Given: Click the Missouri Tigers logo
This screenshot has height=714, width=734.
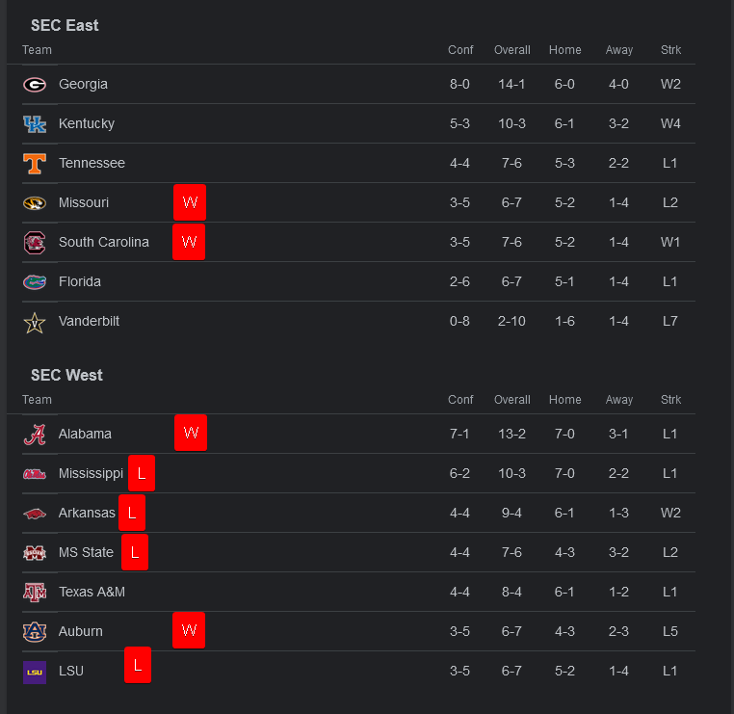Looking at the screenshot, I should (35, 203).
